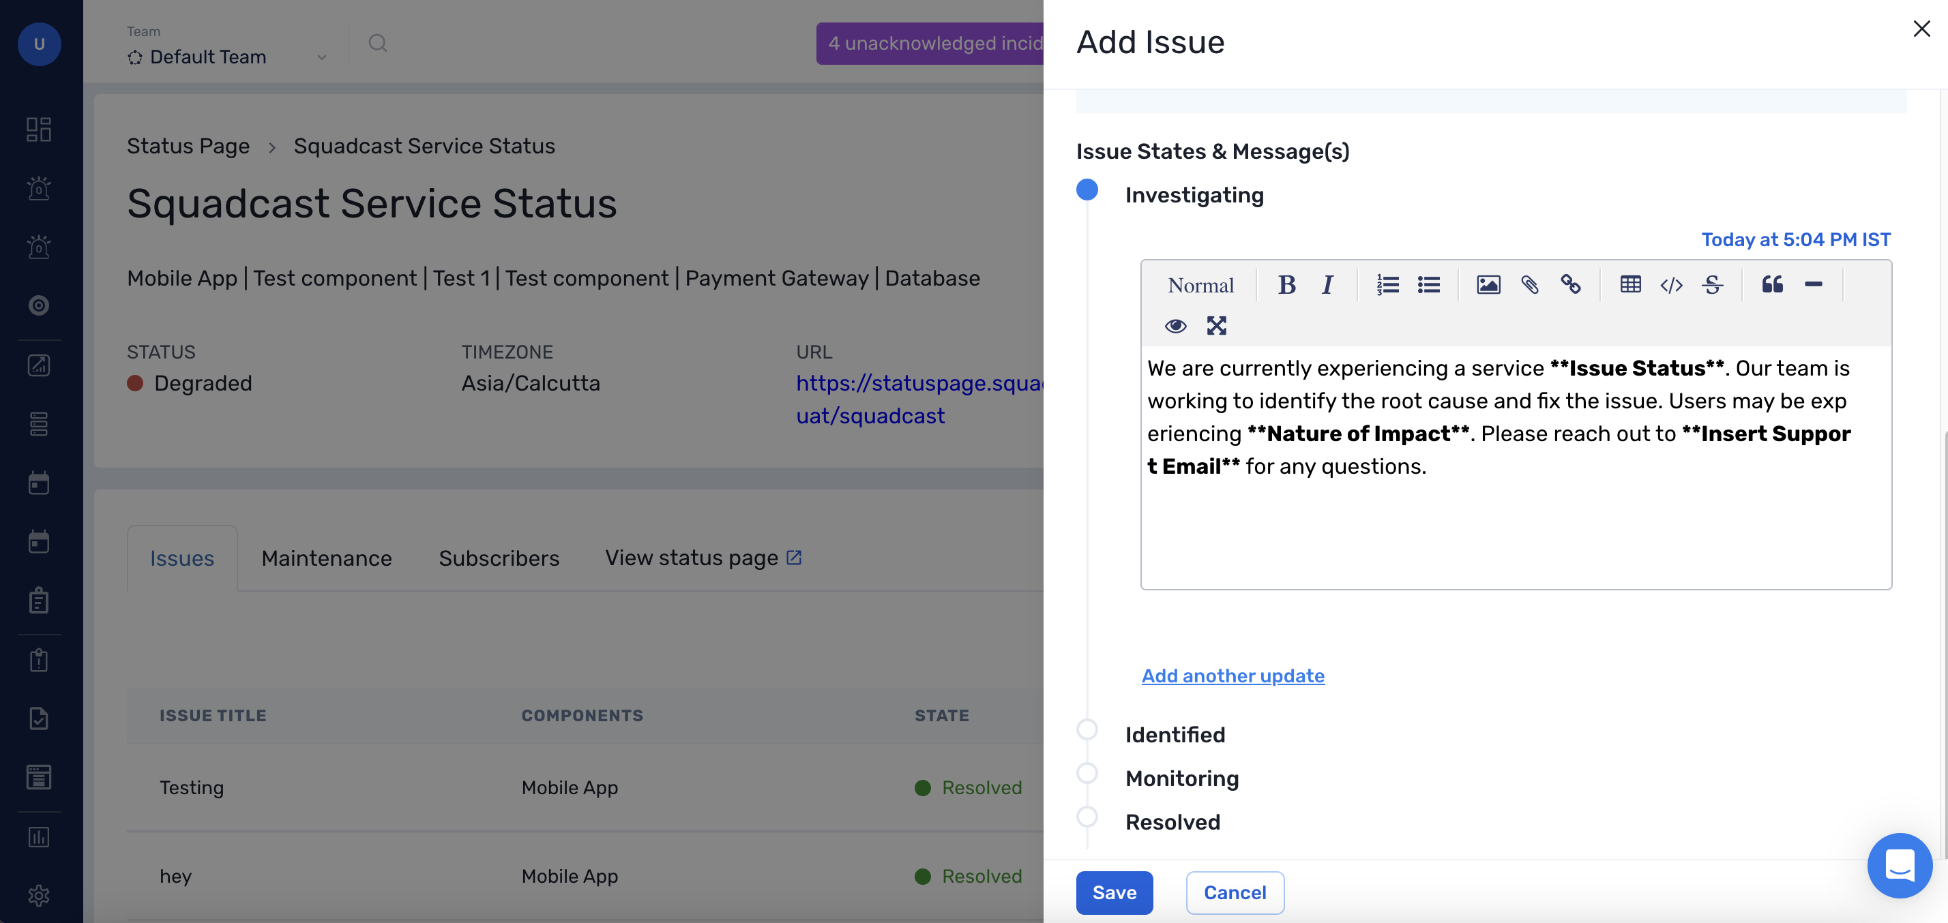
Task: Apply strikethrough formatting to the message
Action: click(x=1713, y=285)
